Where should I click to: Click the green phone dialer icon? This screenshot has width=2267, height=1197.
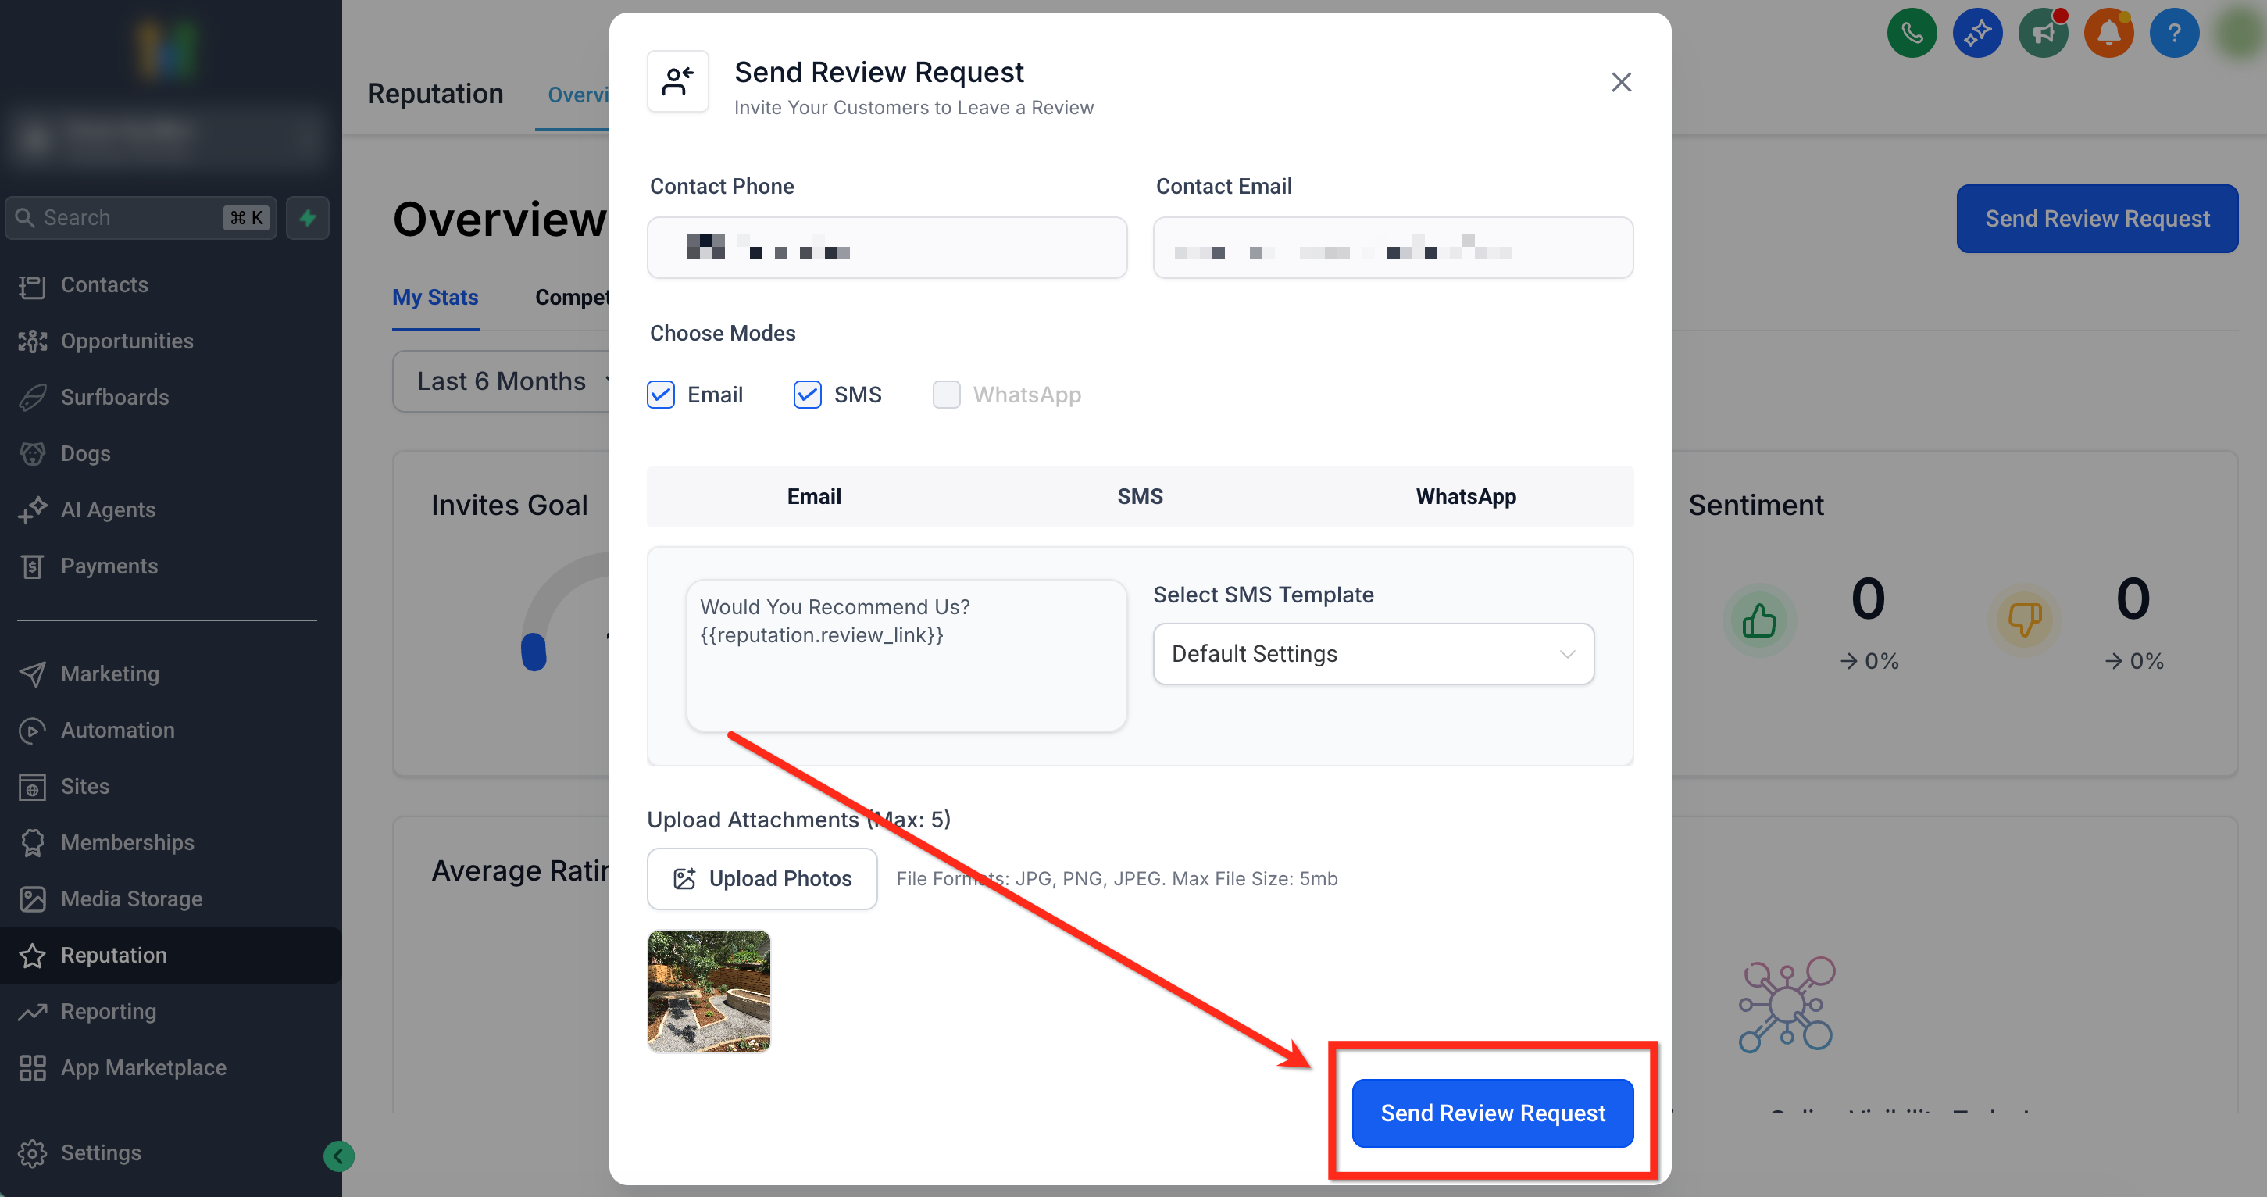[x=1911, y=34]
